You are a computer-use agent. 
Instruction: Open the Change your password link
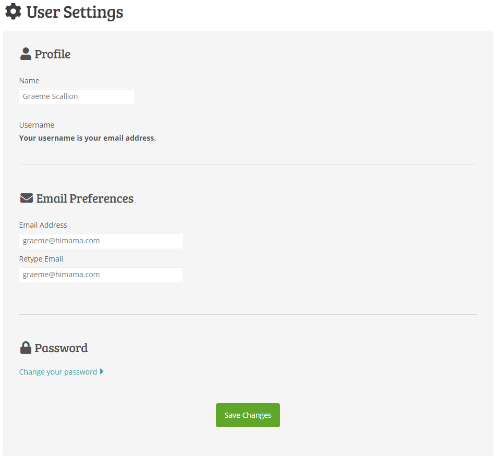pos(57,371)
